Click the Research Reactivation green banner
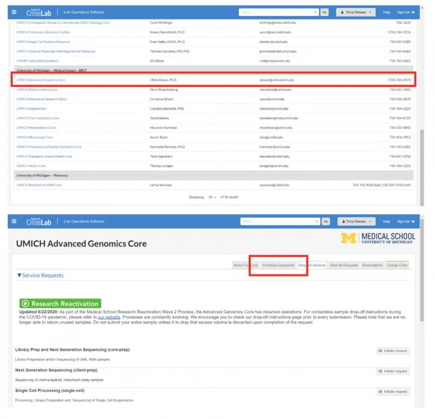The width and height of the screenshot is (435, 419). (x=60, y=303)
